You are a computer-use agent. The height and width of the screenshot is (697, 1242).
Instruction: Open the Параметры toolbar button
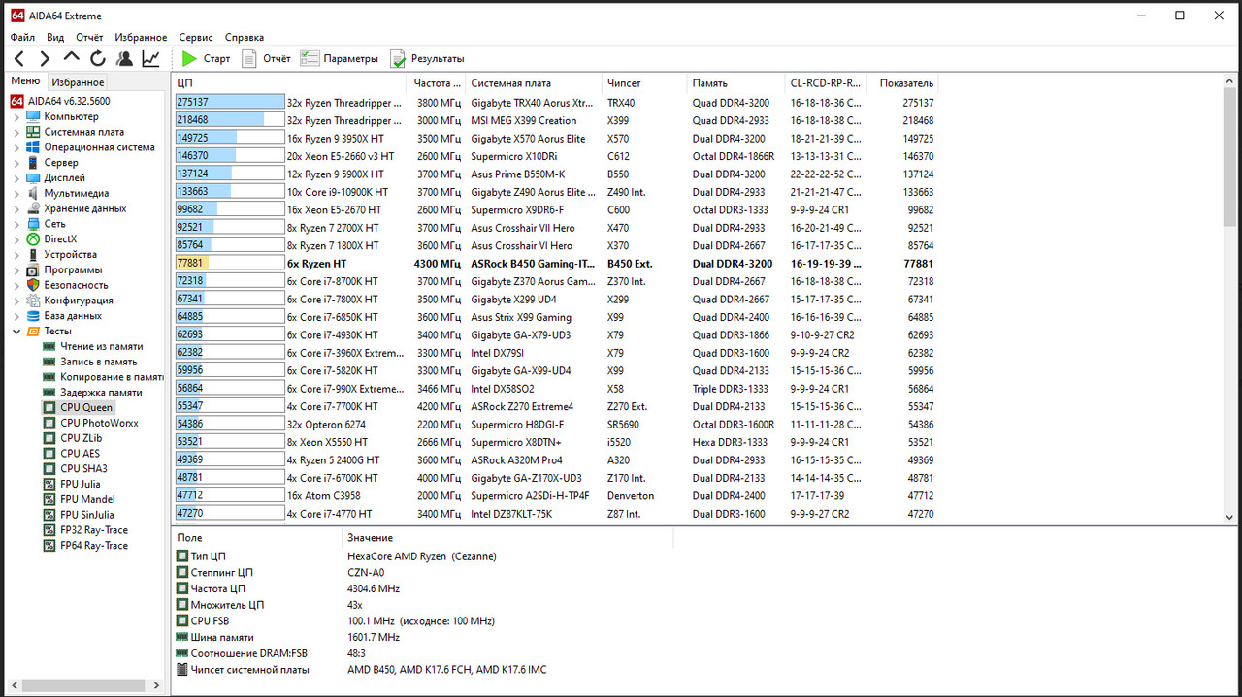point(339,59)
